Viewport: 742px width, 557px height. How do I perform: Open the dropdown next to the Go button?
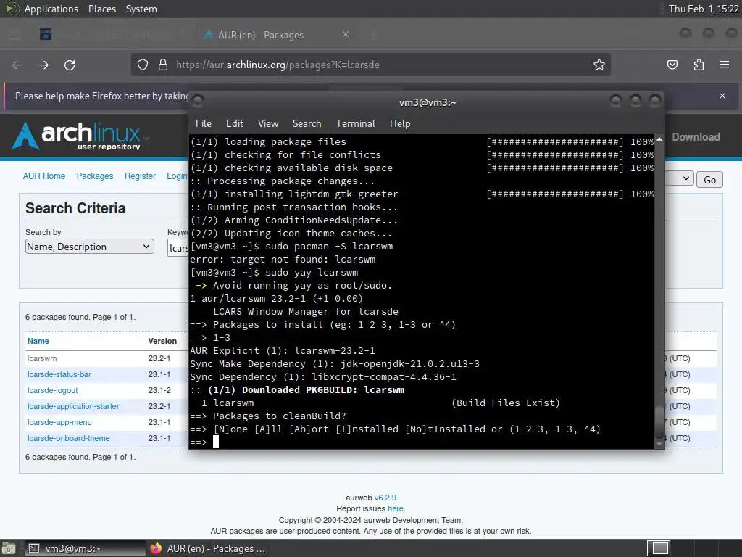(x=680, y=178)
